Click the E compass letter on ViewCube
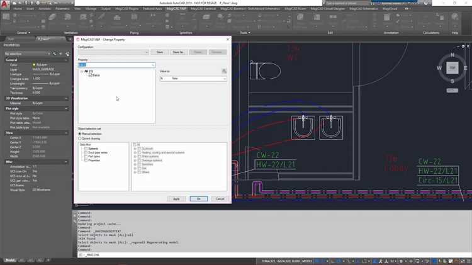 point(465,68)
